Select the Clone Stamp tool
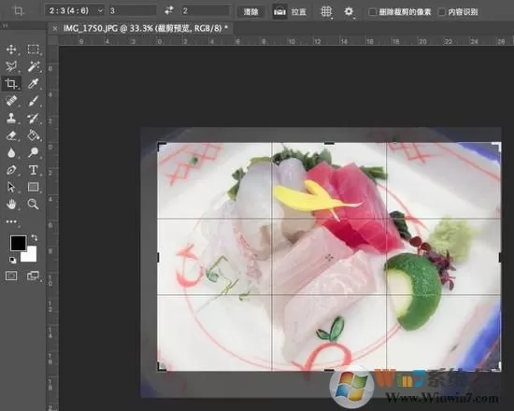The image size is (514, 411). (x=11, y=118)
